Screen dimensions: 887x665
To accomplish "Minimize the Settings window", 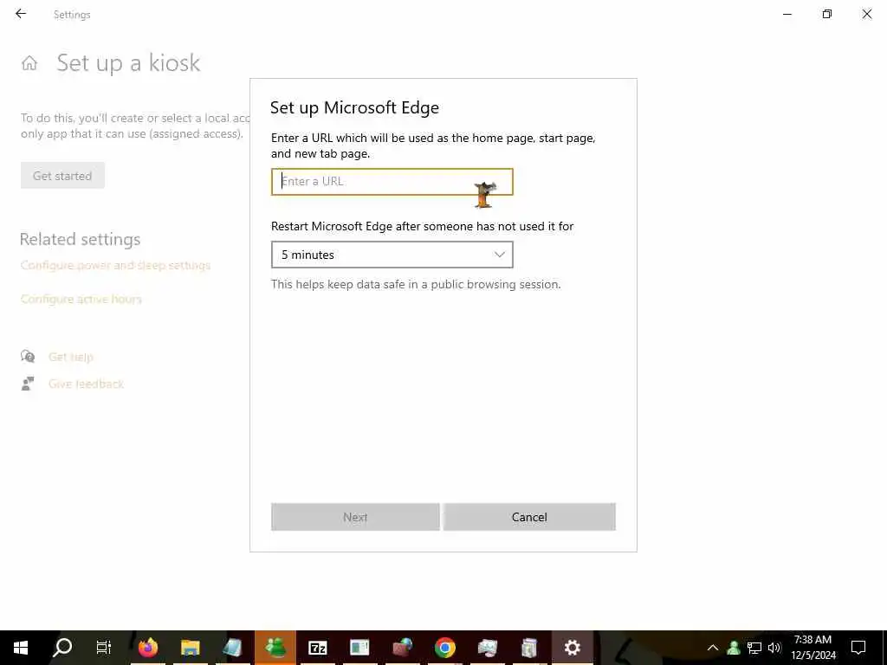I will pyautogui.click(x=787, y=14).
